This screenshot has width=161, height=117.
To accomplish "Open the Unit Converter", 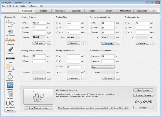I will [x=10, y=104].
